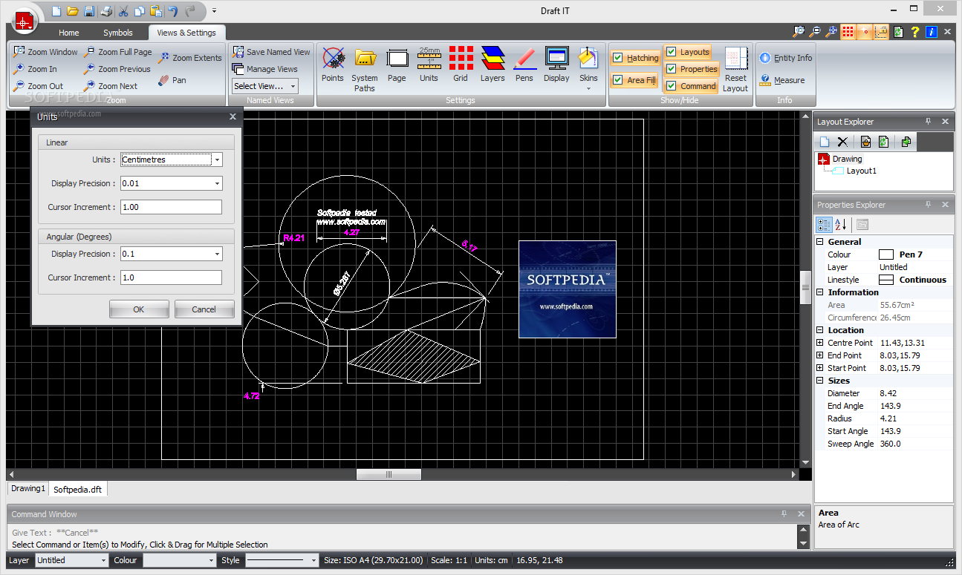
Task: Switch to the Home ribbon tab
Action: point(69,33)
